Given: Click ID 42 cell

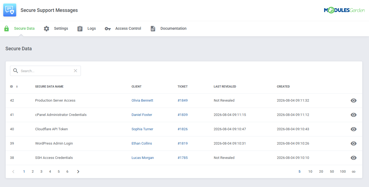Looking at the screenshot, I should coord(12,101).
